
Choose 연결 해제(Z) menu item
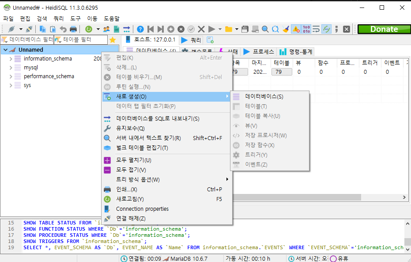167,218
